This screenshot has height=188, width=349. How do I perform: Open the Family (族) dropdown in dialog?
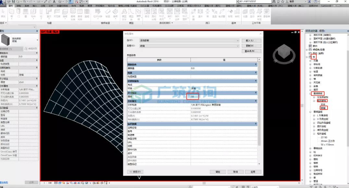tap(189, 41)
